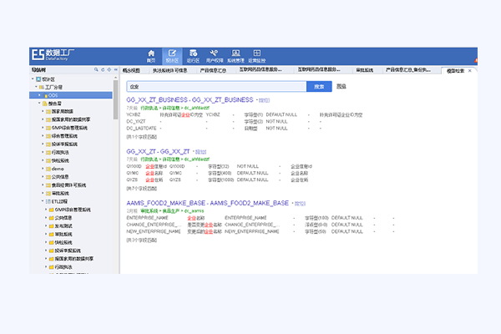Click the navigation tree search magnifier icon

point(96,69)
